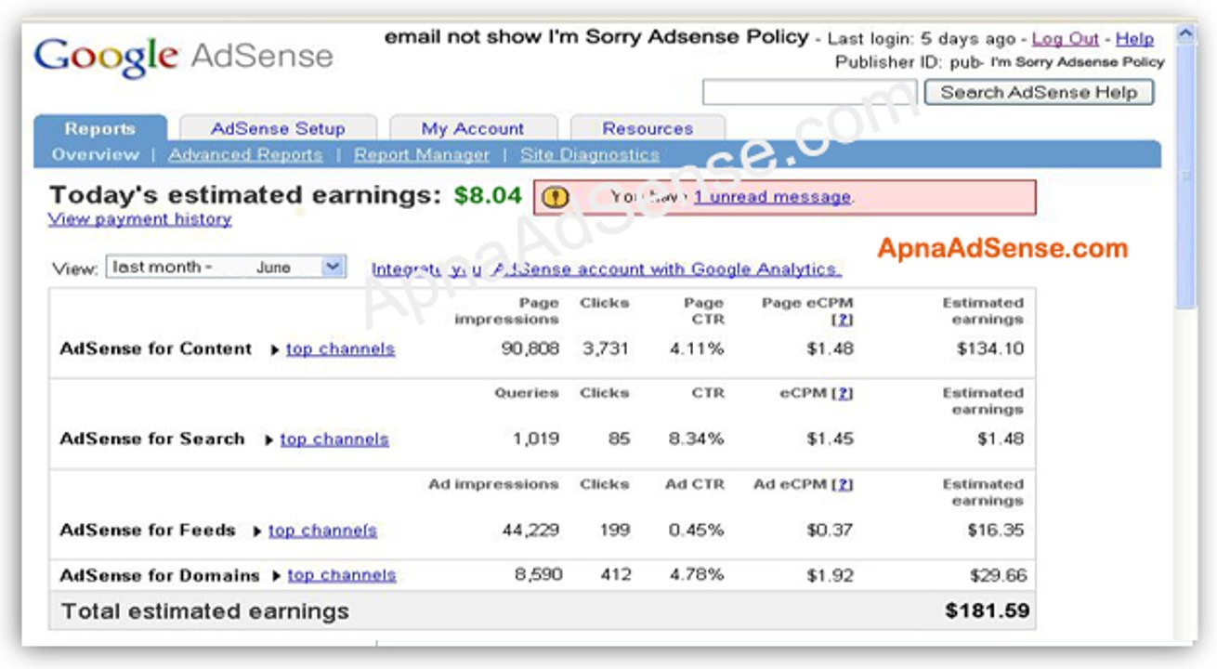Click the arrow before AdSense for Content top channels
Screen dimensions: 1217x669
coord(275,350)
